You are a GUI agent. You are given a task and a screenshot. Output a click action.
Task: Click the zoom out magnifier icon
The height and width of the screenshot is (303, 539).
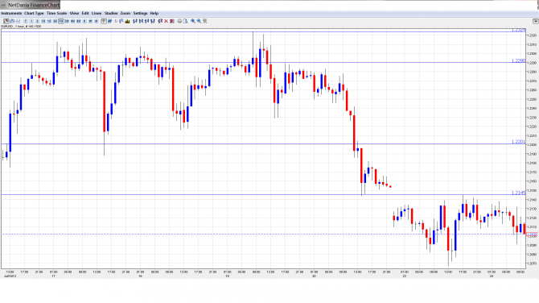tap(199, 21)
